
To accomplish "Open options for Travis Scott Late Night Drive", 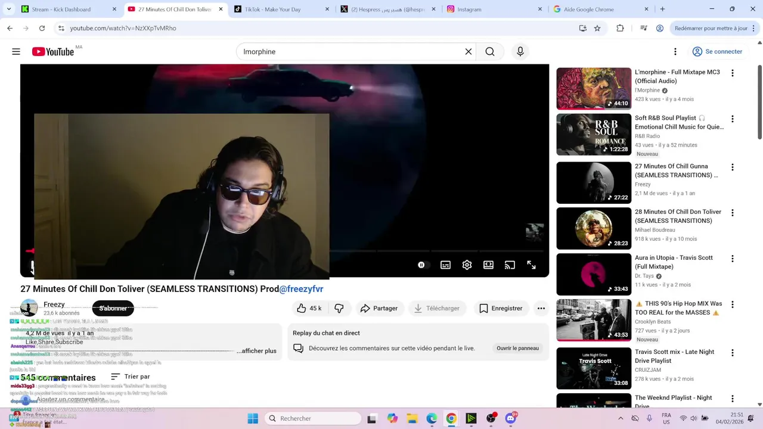I will click(x=733, y=353).
